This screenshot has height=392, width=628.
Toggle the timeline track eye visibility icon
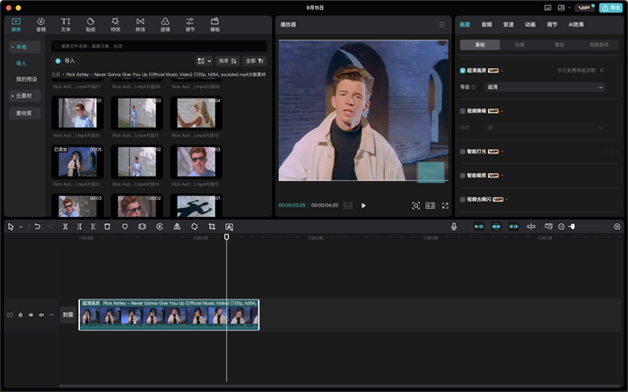(x=31, y=315)
